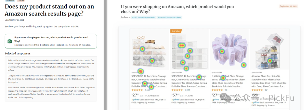Click Sponsored info icon under Best Seller product

coord(181,72)
